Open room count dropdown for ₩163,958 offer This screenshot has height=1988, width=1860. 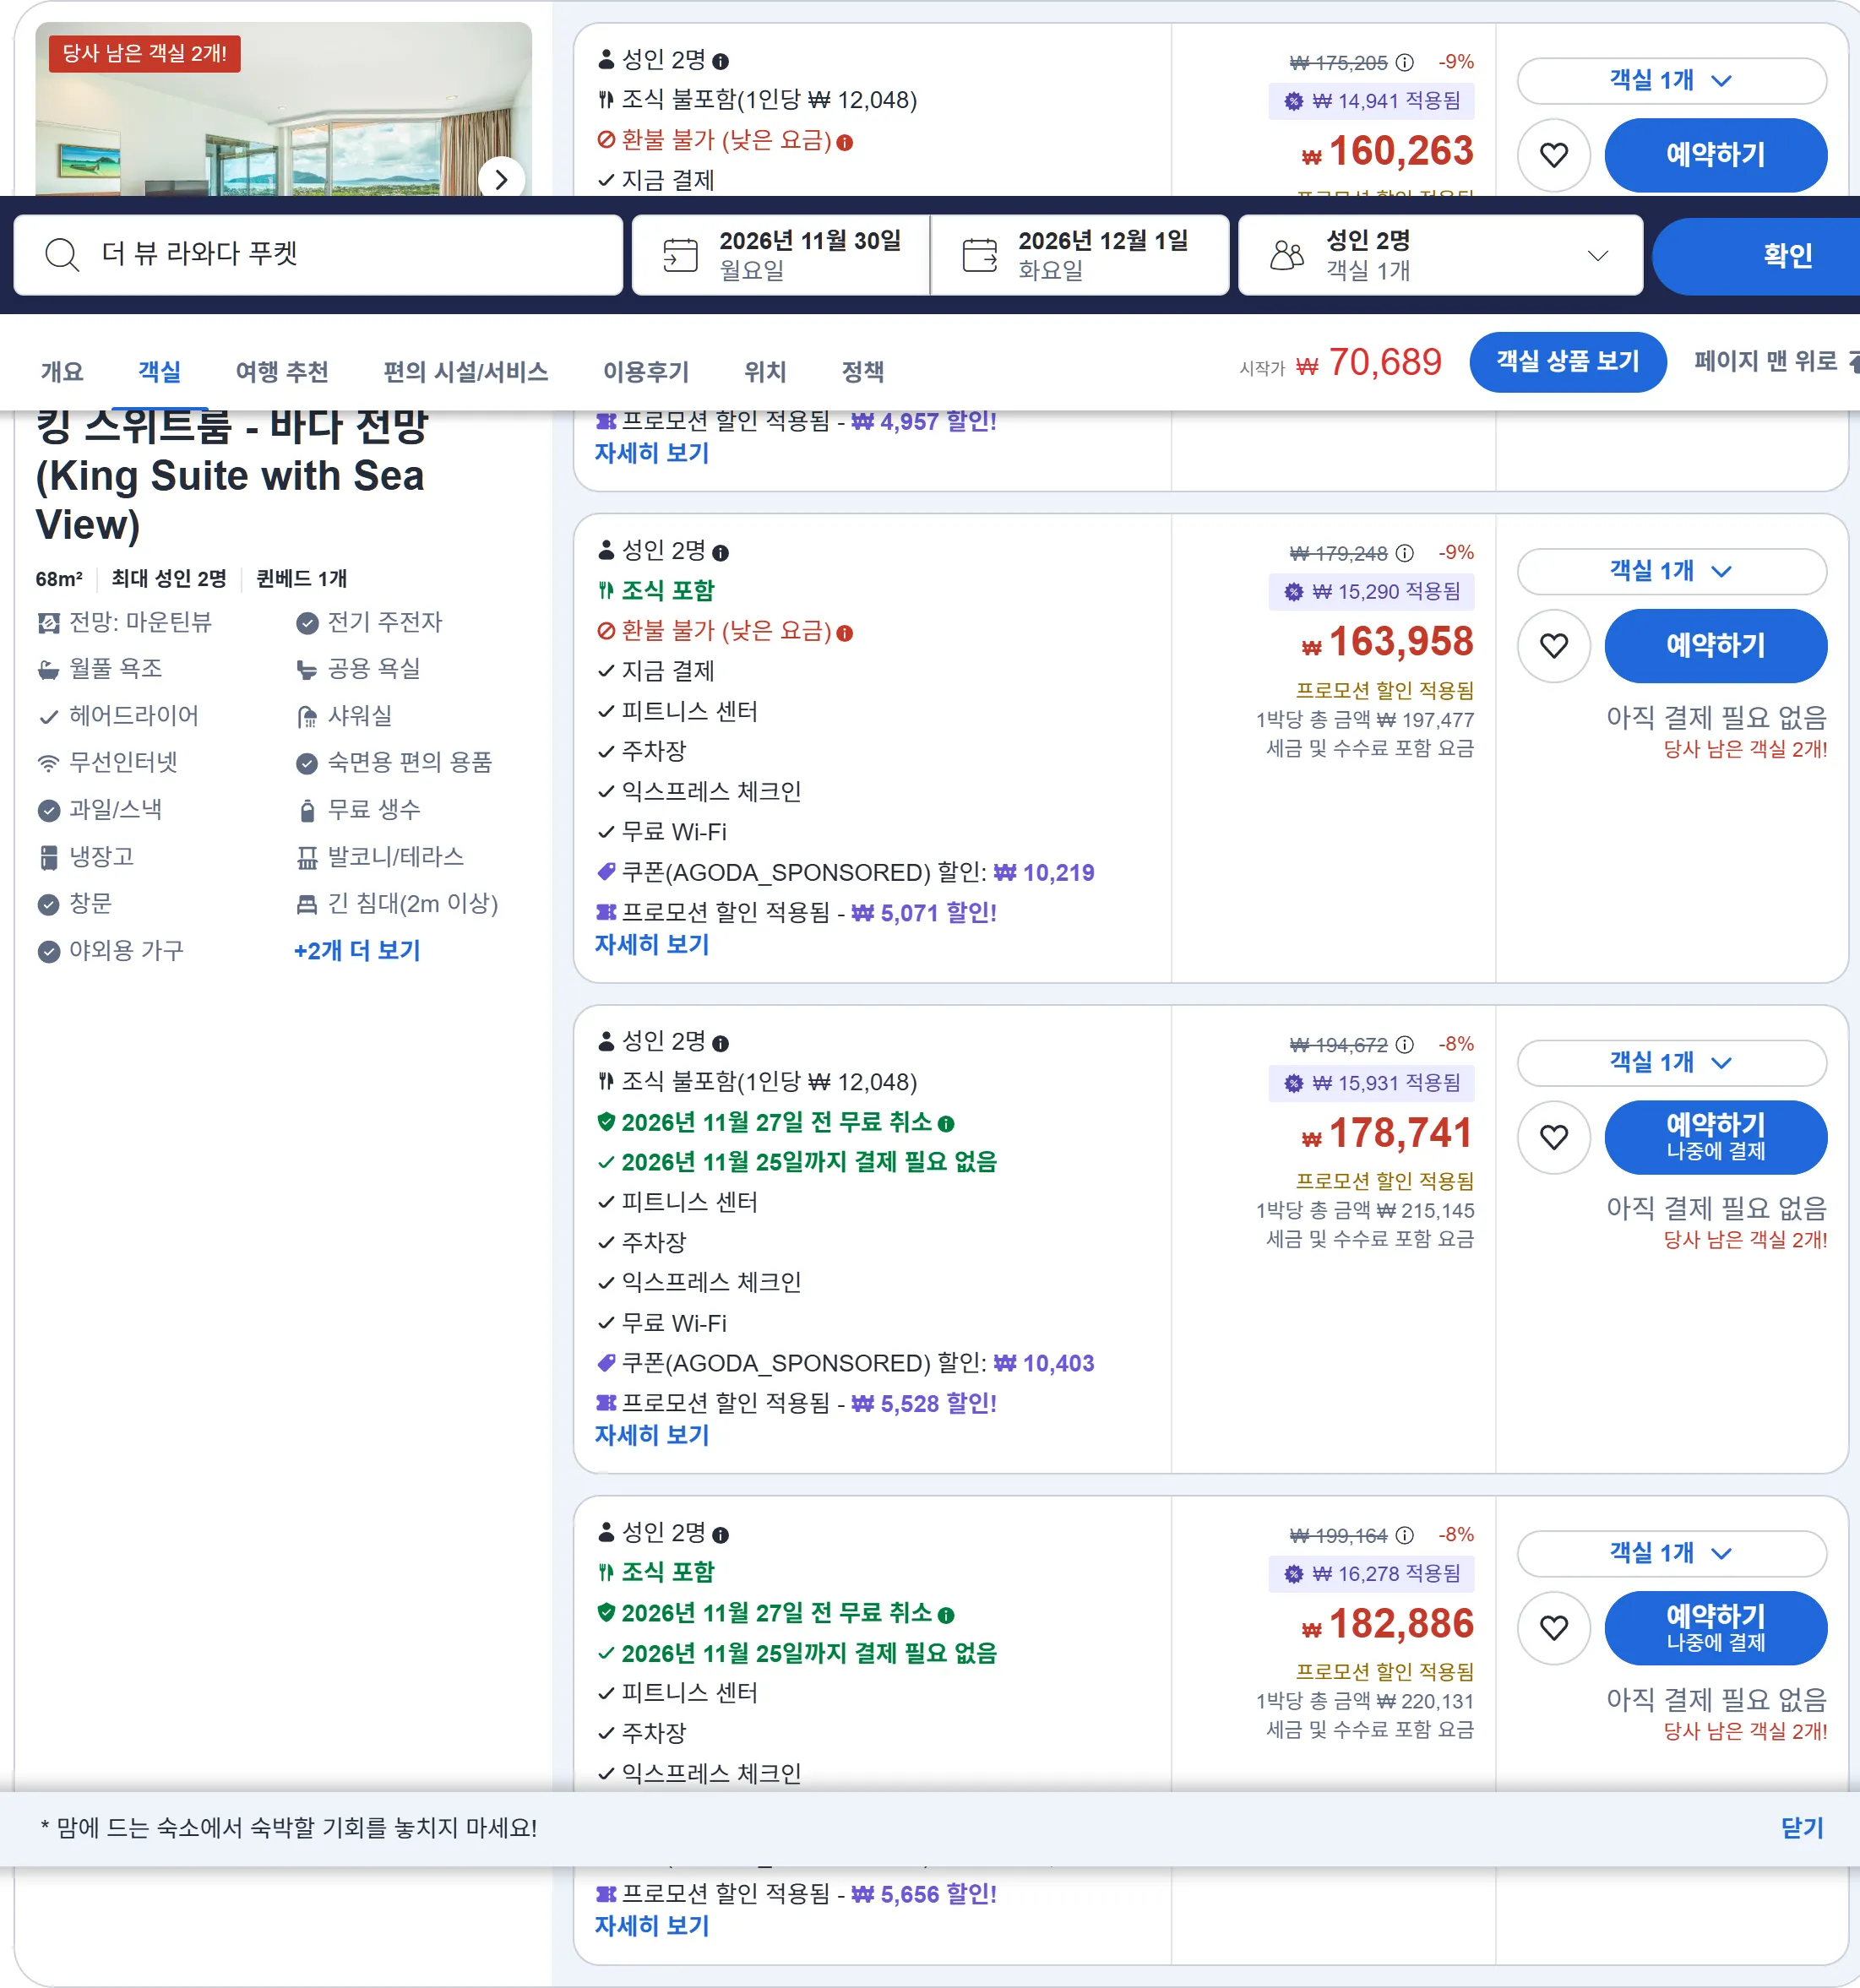coord(1672,571)
